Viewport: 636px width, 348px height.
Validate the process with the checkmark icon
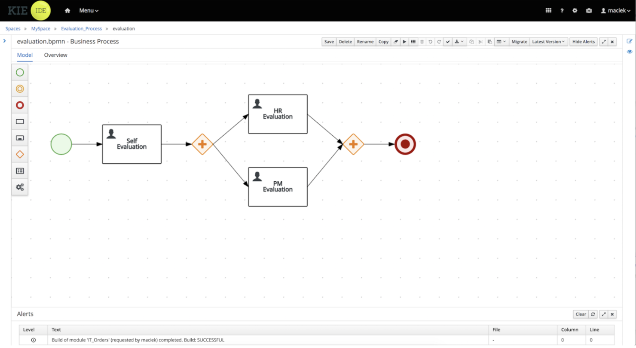(448, 42)
